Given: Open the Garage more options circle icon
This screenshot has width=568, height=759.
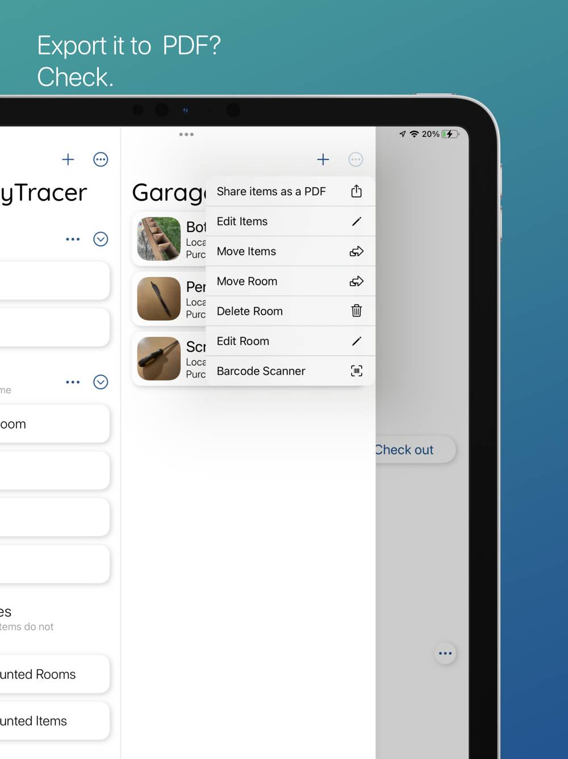Looking at the screenshot, I should click(356, 159).
